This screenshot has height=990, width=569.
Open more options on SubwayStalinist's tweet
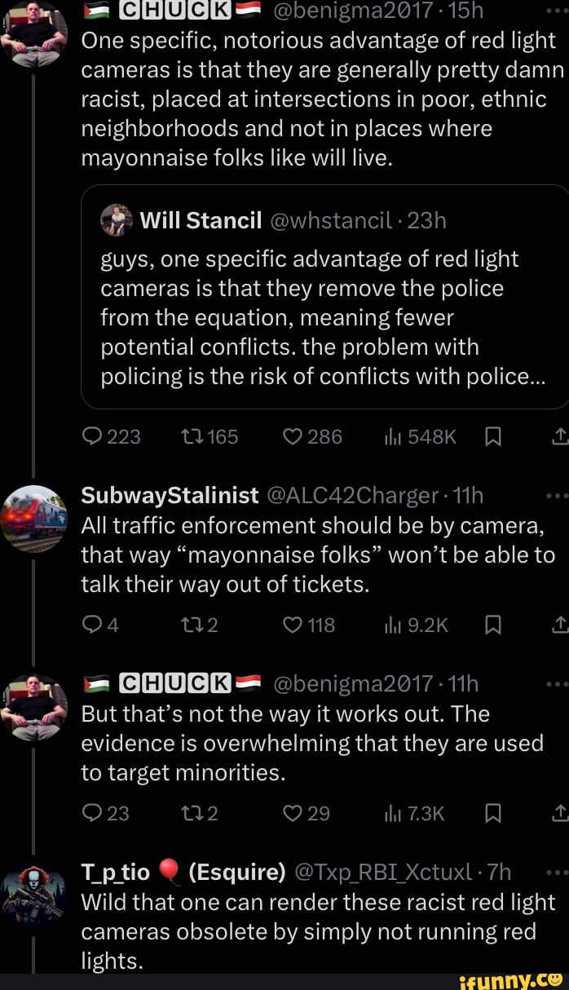click(x=558, y=496)
